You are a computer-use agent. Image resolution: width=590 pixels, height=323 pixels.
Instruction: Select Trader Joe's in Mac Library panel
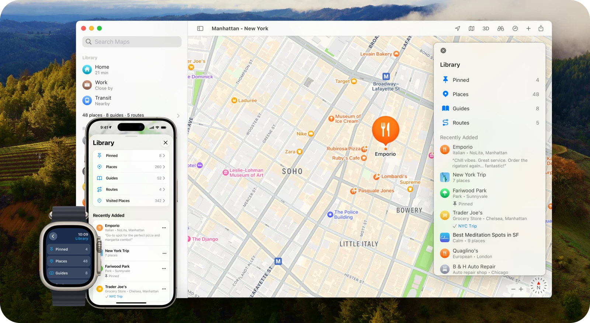coord(490,219)
